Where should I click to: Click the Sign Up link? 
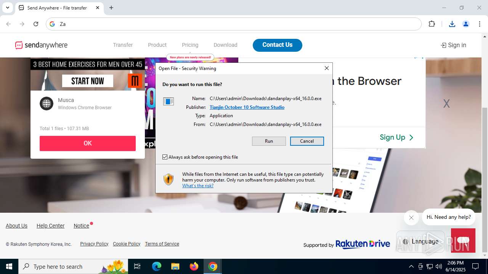click(x=396, y=137)
